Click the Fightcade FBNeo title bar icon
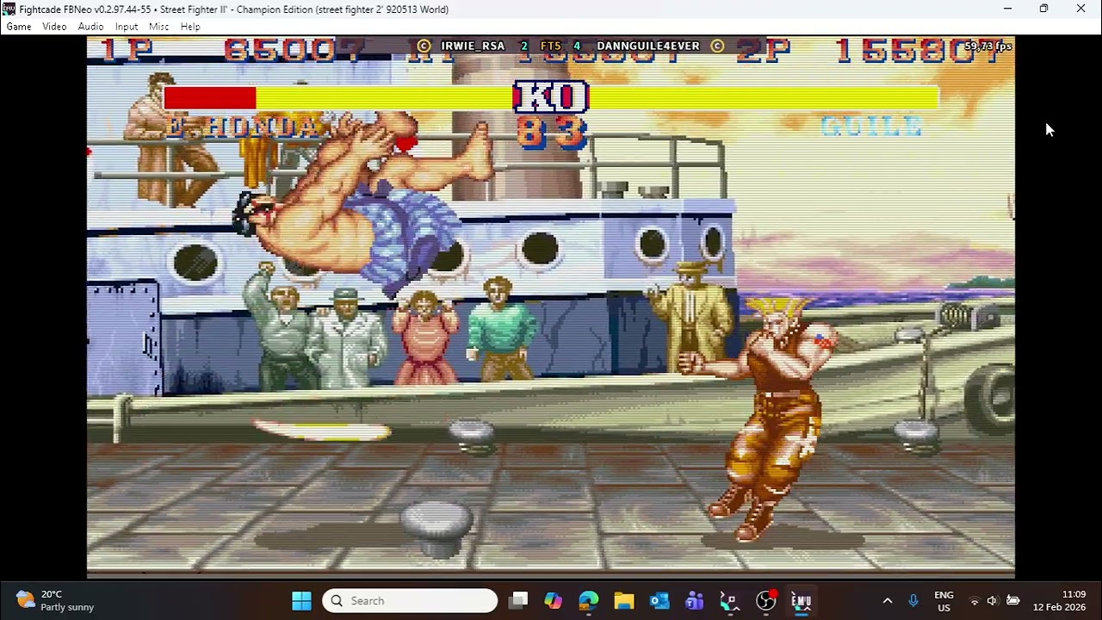Image resolution: width=1102 pixels, height=620 pixels. 9,9
